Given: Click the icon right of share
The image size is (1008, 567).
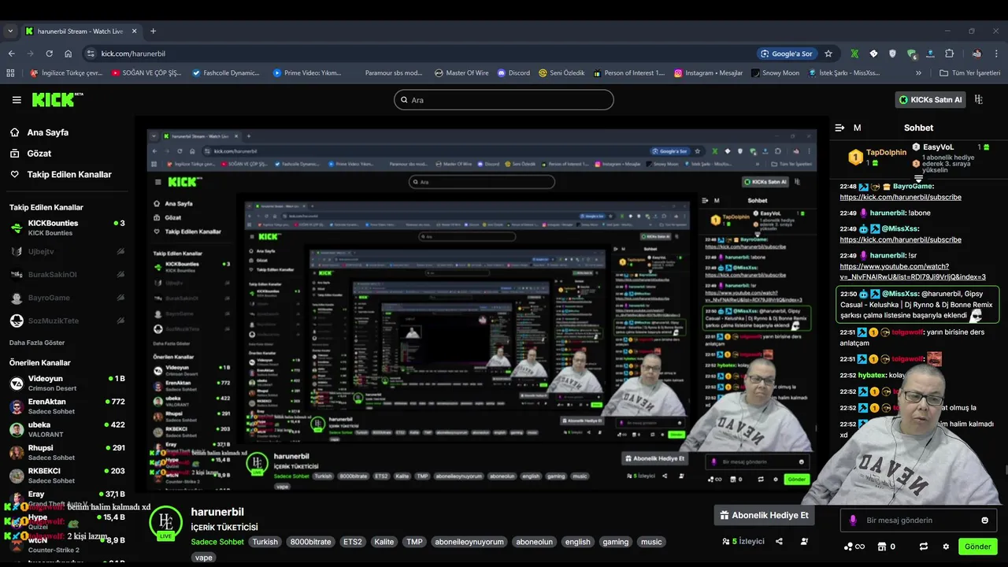Looking at the screenshot, I should (x=804, y=542).
